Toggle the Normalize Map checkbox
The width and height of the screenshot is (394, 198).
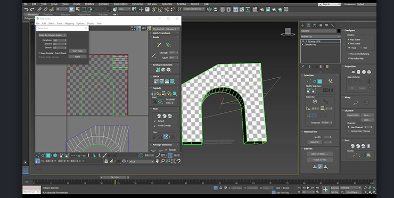[349, 59]
